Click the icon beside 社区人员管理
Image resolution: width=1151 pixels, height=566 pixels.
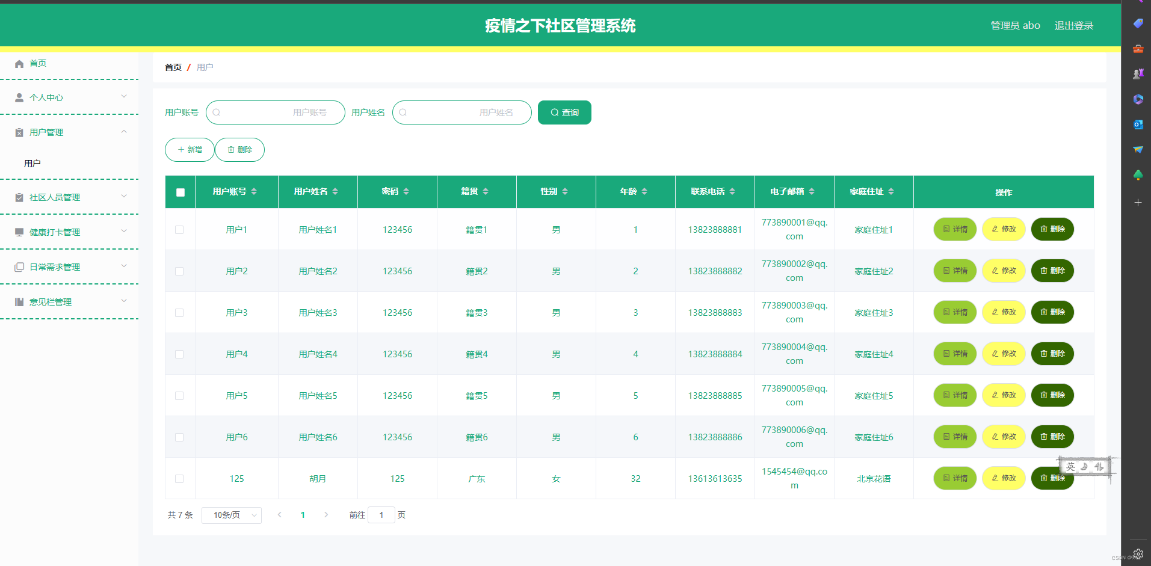[19, 197]
